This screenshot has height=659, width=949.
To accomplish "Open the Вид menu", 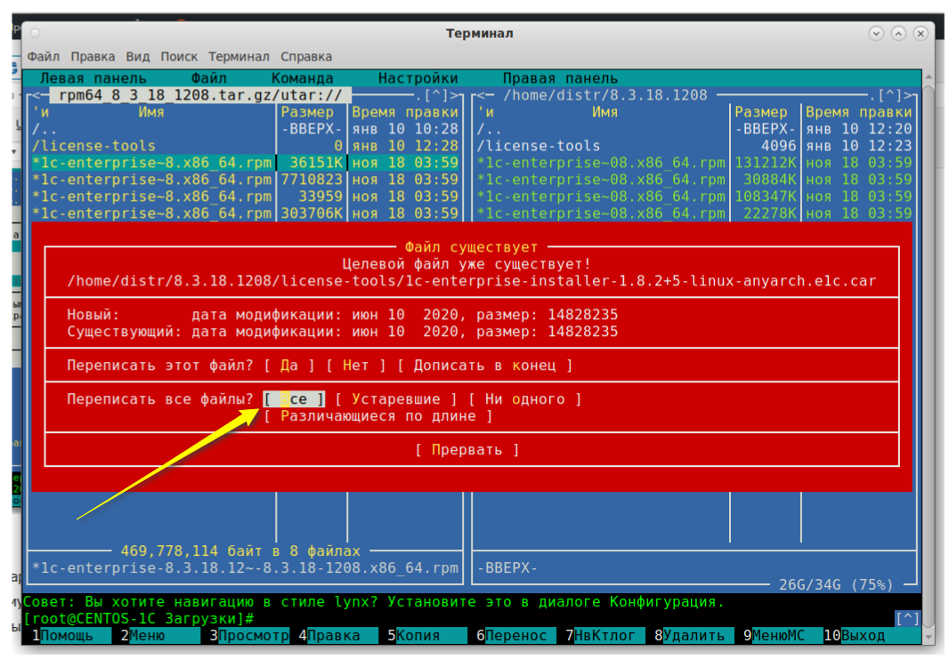I will [138, 56].
